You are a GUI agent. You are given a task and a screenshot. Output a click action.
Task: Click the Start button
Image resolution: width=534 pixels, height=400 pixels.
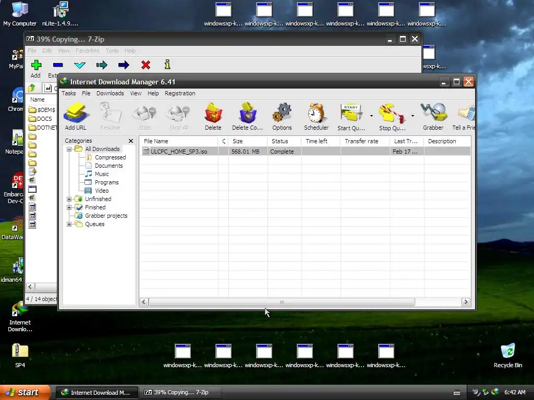[25, 392]
